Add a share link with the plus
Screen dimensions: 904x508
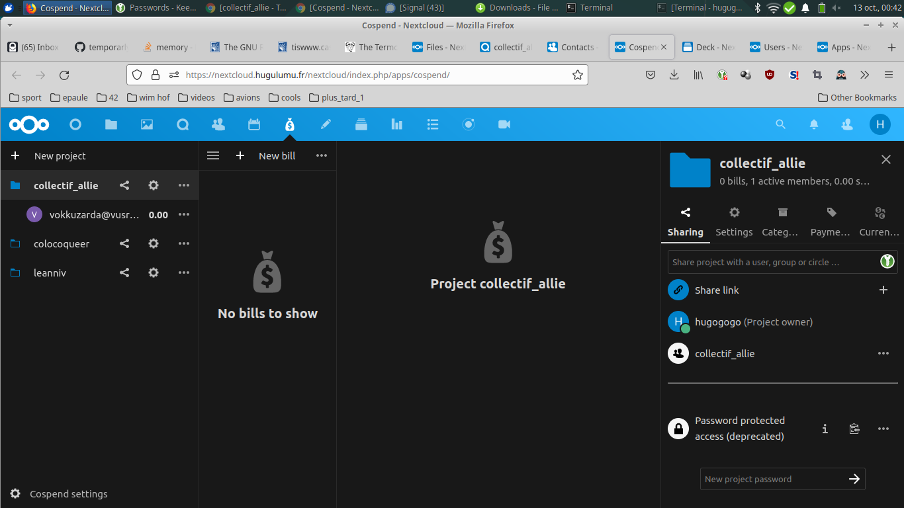pyautogui.click(x=883, y=290)
